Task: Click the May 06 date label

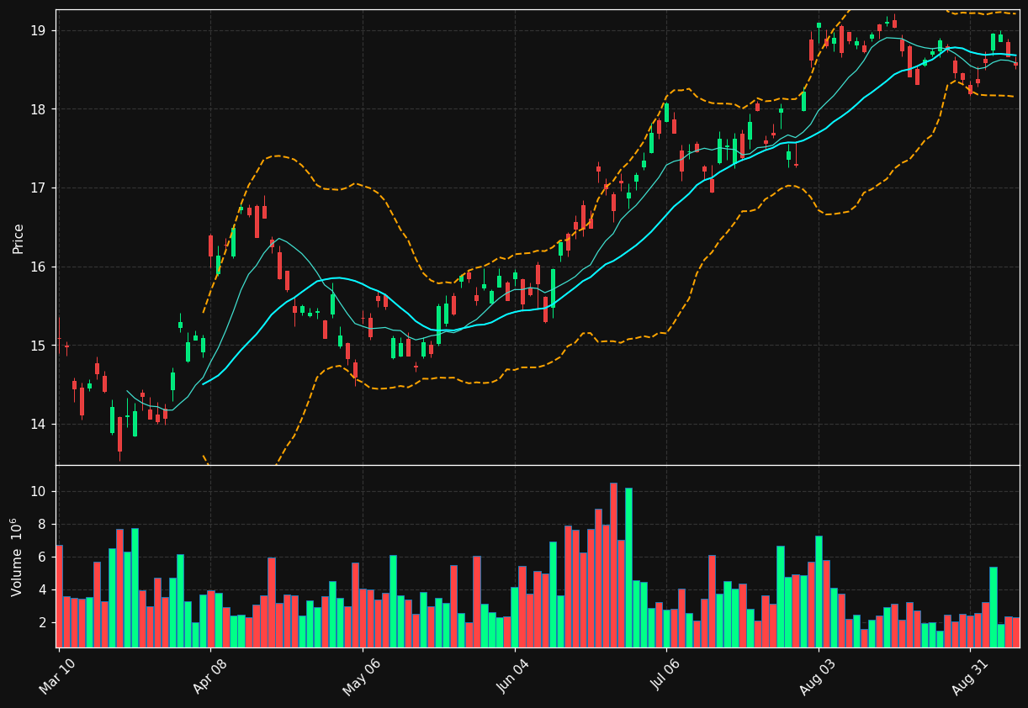Action: (362, 676)
